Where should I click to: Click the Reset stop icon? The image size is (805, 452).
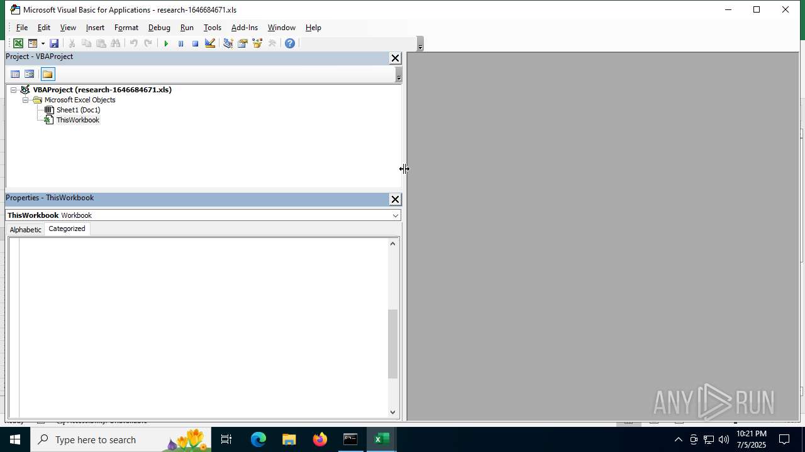[x=195, y=43]
